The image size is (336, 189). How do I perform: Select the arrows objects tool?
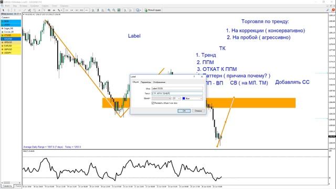pyautogui.click(x=58, y=10)
